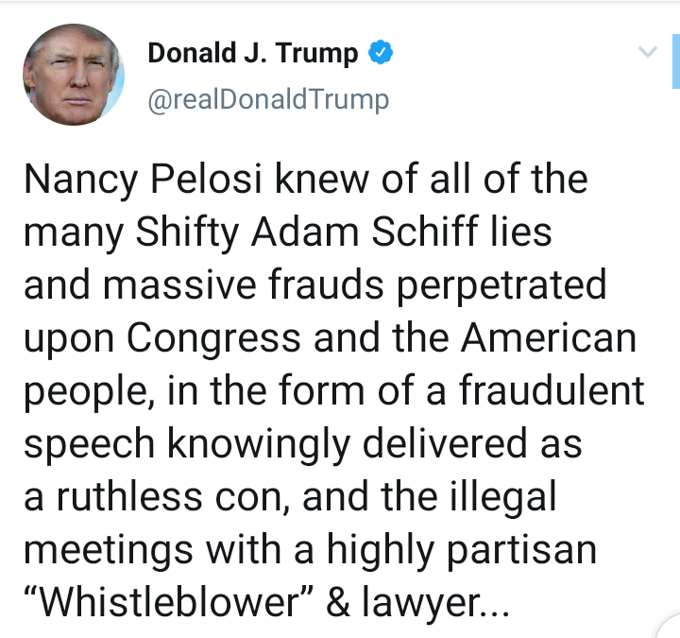
Task: Click the word "American" in the tweet
Action: (x=549, y=338)
